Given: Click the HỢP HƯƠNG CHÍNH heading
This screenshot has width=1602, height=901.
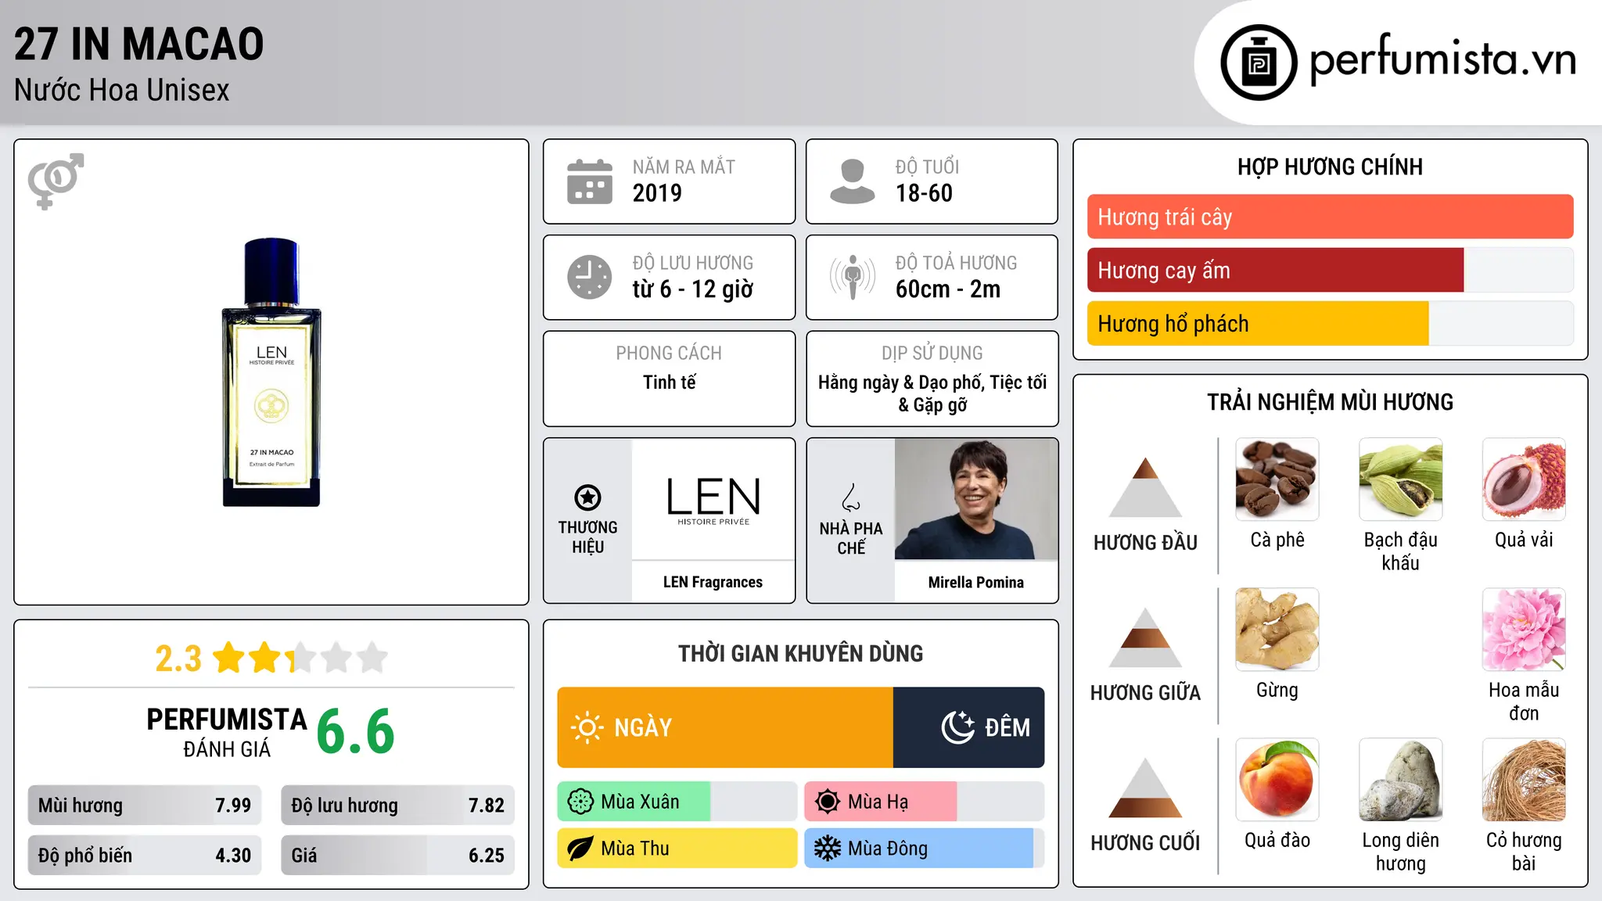Looking at the screenshot, I should click(x=1330, y=167).
